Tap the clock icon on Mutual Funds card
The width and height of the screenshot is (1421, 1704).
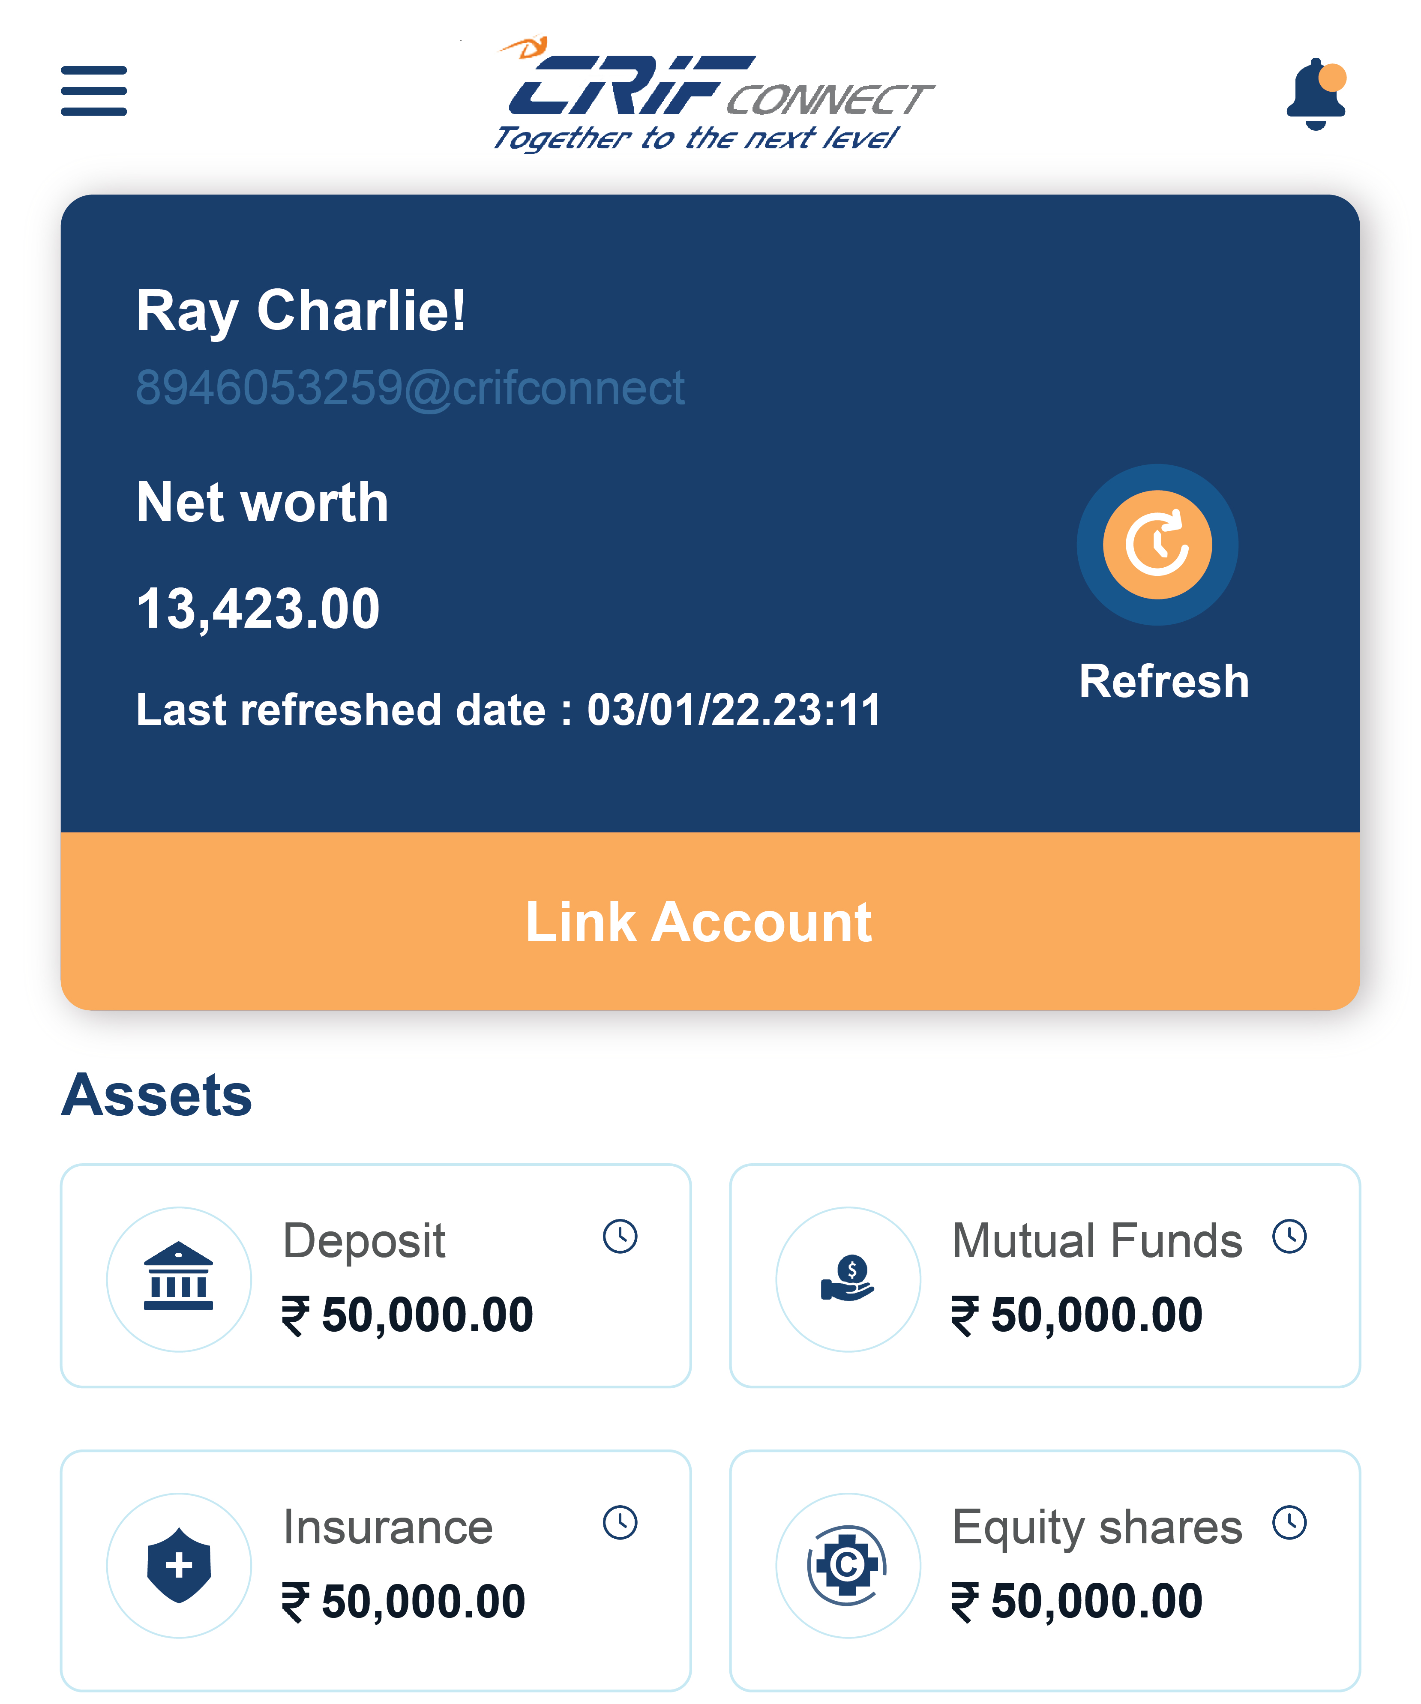[1289, 1236]
